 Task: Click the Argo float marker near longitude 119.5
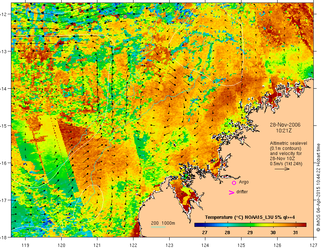pos(43,8)
